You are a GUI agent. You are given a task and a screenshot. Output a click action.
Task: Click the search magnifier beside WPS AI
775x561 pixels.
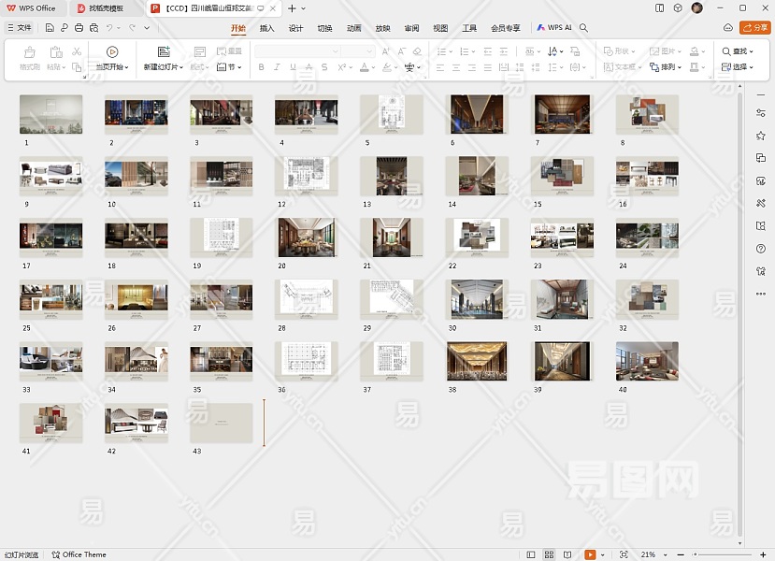coord(584,28)
